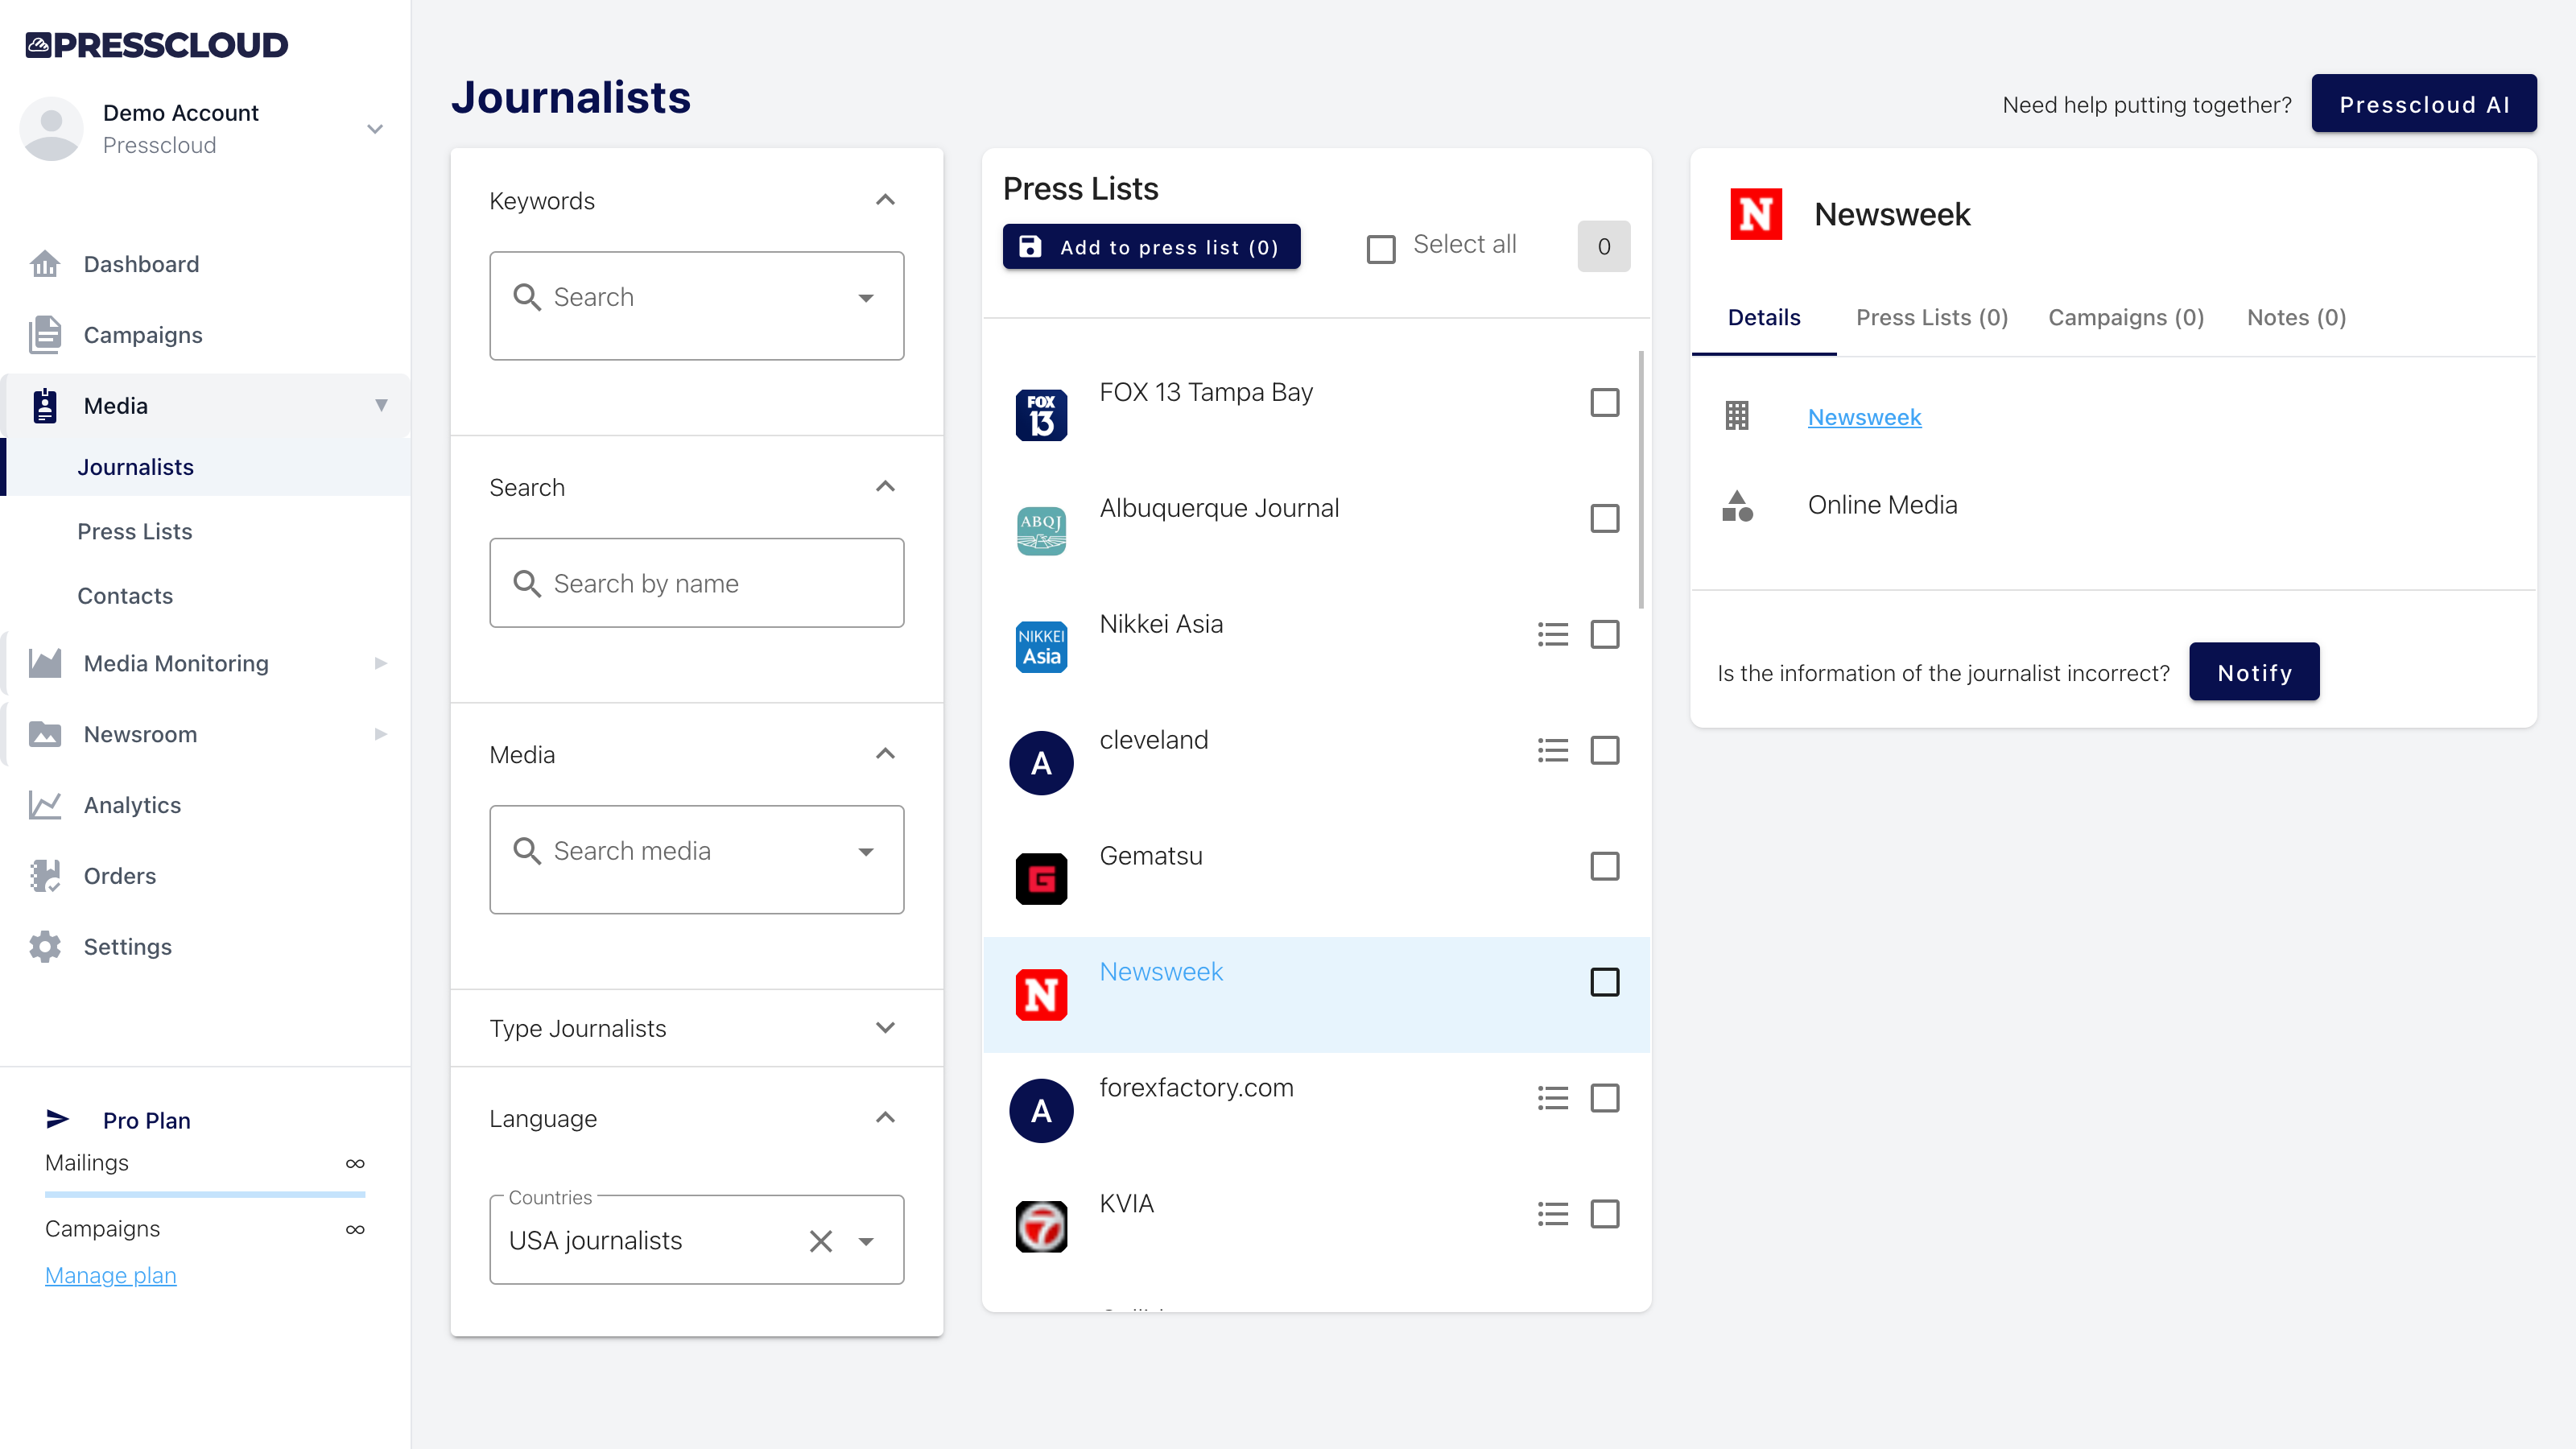Expand the Type Journalists section
Image resolution: width=2576 pixels, height=1449 pixels.
[884, 1028]
